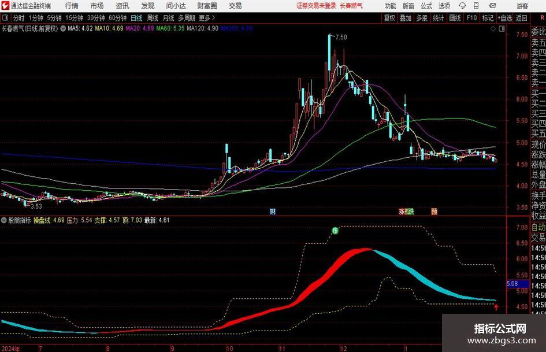Open the 交易 menu
Viewport: 546px width, 352px height.
(235, 6)
